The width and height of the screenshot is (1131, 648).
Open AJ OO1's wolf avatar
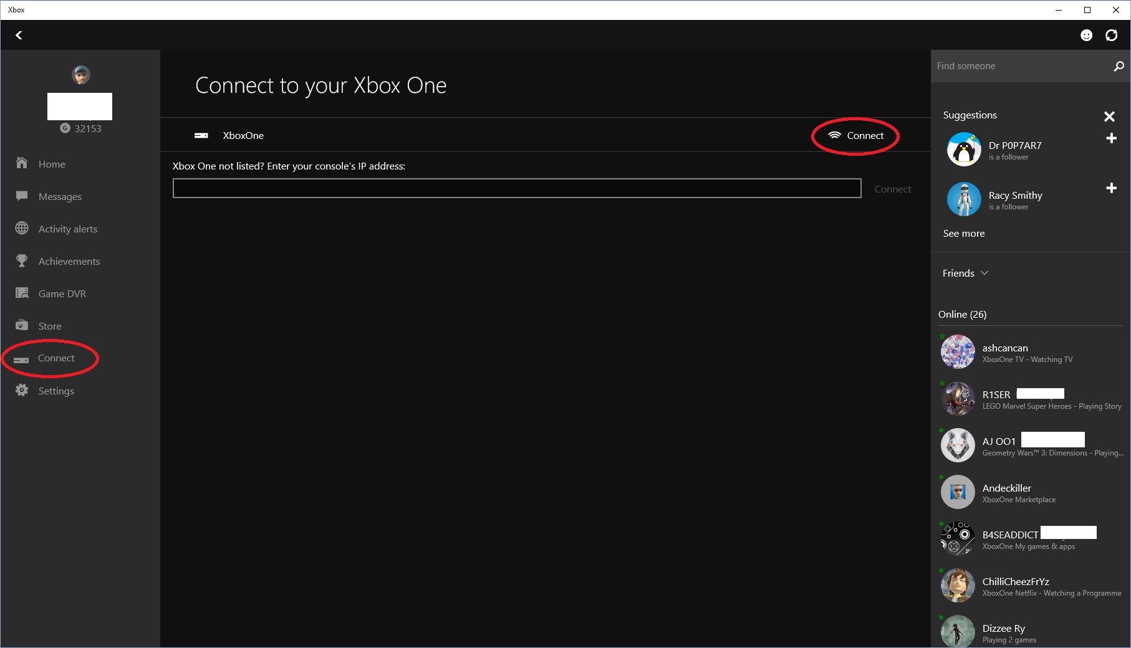(958, 445)
